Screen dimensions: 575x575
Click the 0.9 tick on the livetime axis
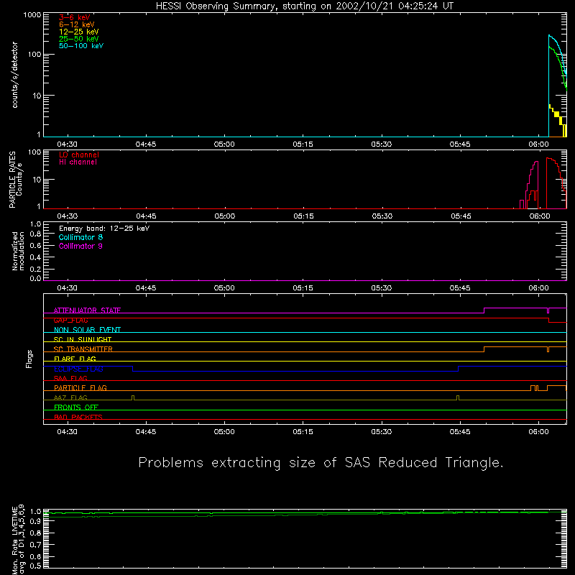tap(35, 522)
